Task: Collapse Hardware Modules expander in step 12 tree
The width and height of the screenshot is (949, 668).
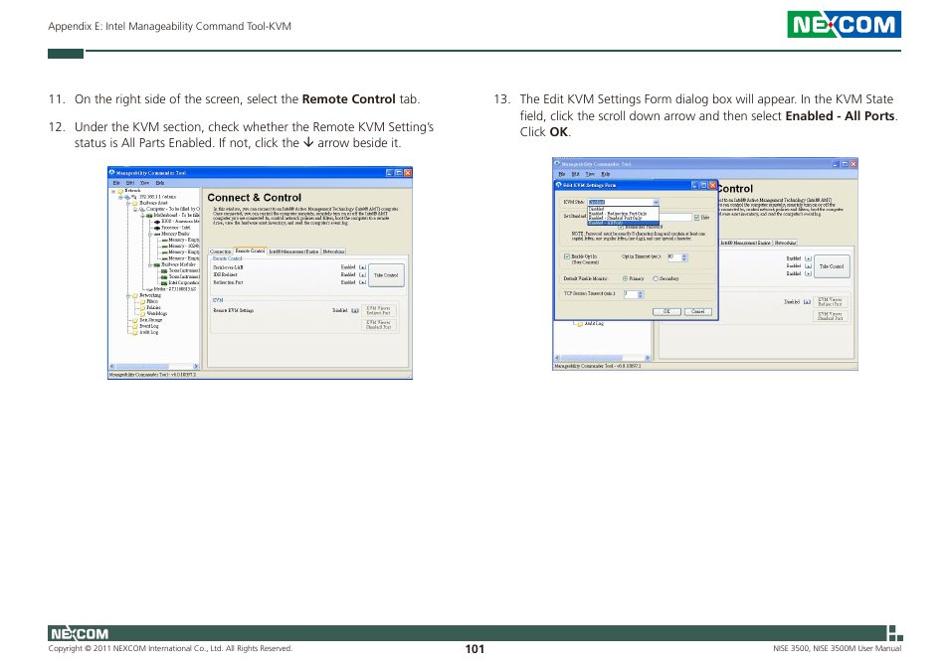Action: (x=150, y=264)
